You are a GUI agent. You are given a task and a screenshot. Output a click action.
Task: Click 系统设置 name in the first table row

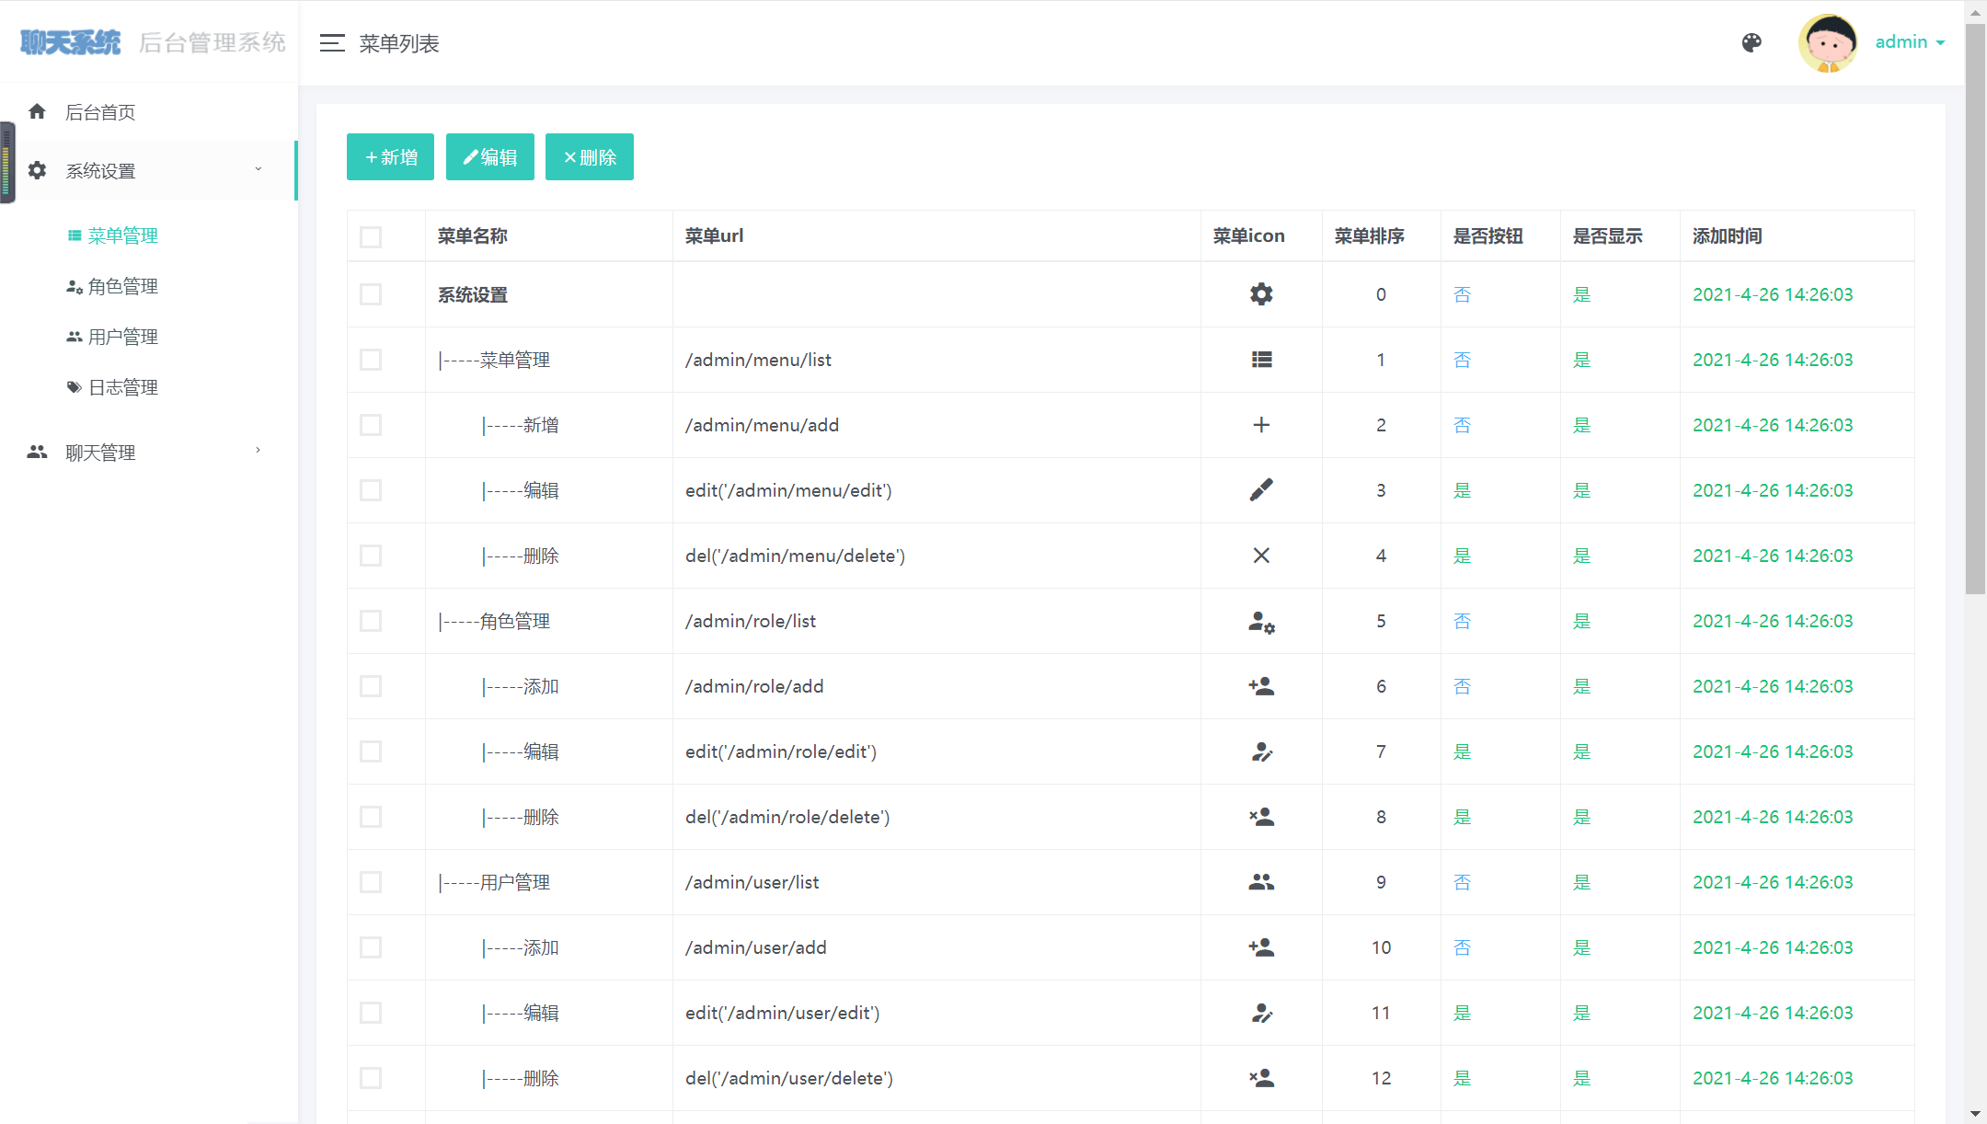pyautogui.click(x=473, y=295)
